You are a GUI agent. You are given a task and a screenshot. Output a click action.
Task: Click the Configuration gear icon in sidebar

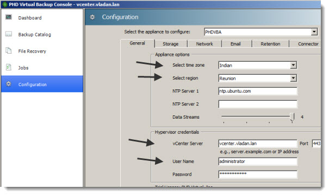coord(9,84)
